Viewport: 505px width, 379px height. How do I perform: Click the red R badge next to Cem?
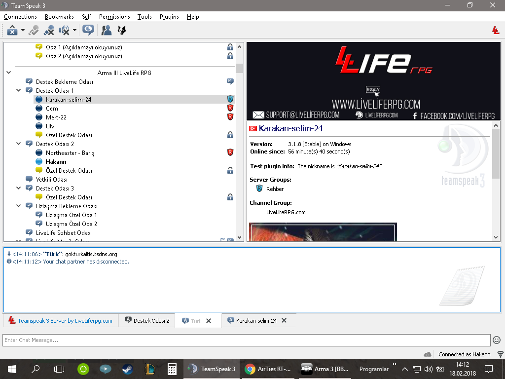[x=230, y=108]
